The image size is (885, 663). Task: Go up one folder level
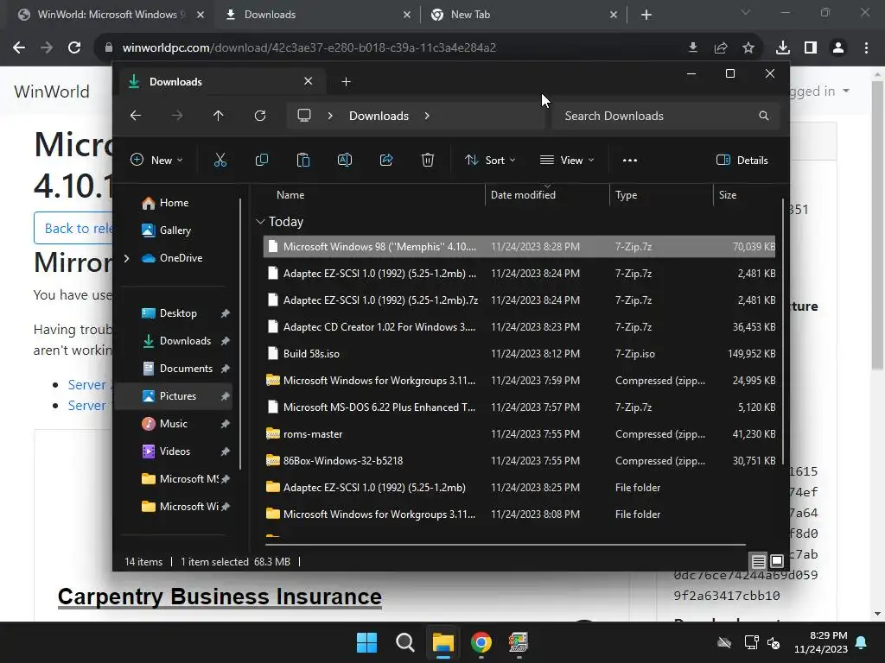click(219, 116)
